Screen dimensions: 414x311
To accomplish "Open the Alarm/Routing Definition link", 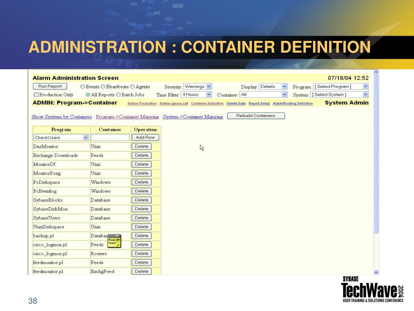I will click(293, 103).
